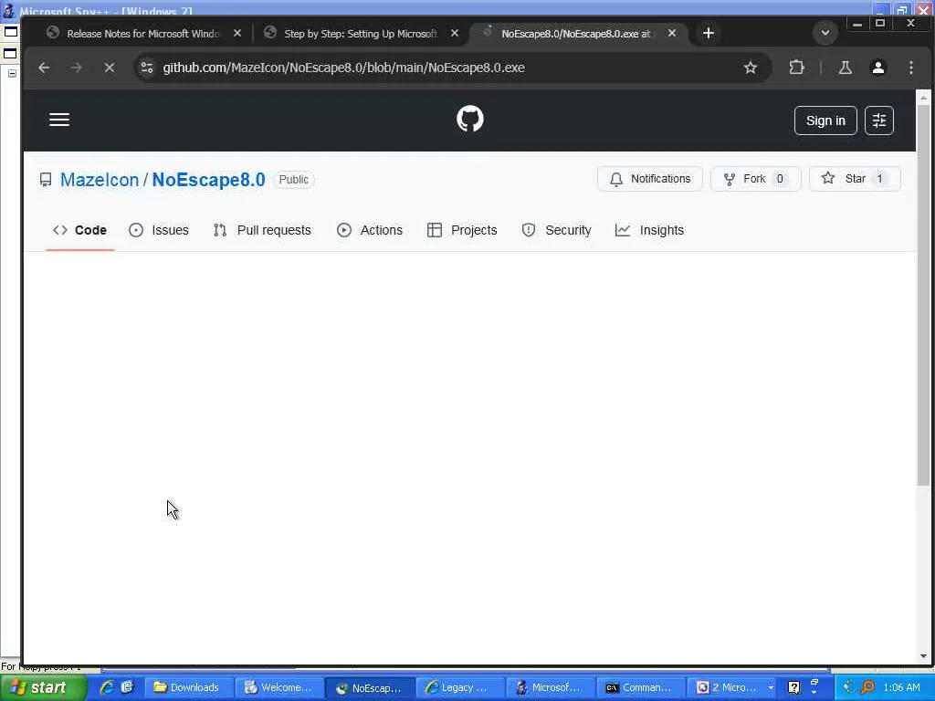Switch to the Code tab
This screenshot has width=935, height=701.
pos(80,230)
